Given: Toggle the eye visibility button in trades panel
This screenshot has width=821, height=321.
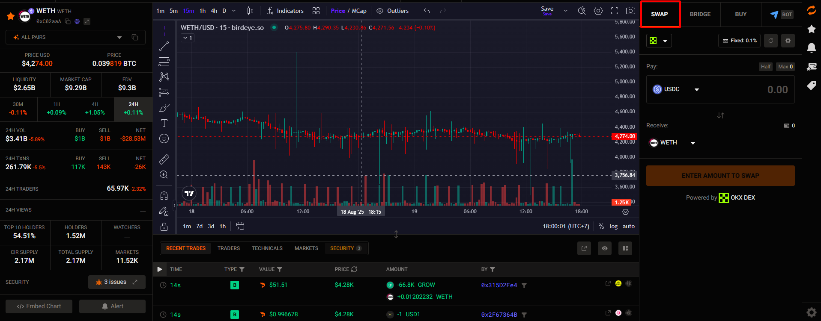Looking at the screenshot, I should coord(605,248).
